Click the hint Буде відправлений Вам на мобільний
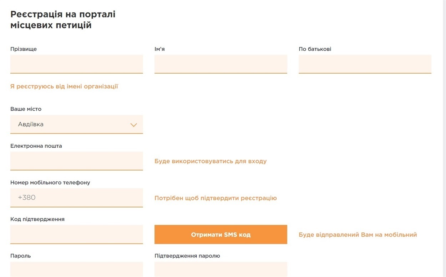Viewport: 446px width, 277px height. pos(358,235)
